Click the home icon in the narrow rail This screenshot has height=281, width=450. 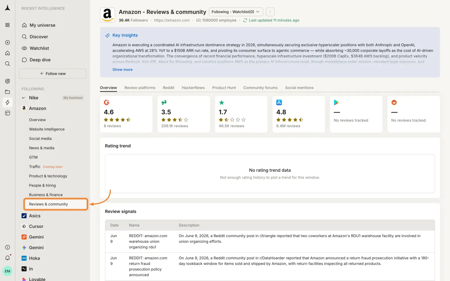point(8,53)
